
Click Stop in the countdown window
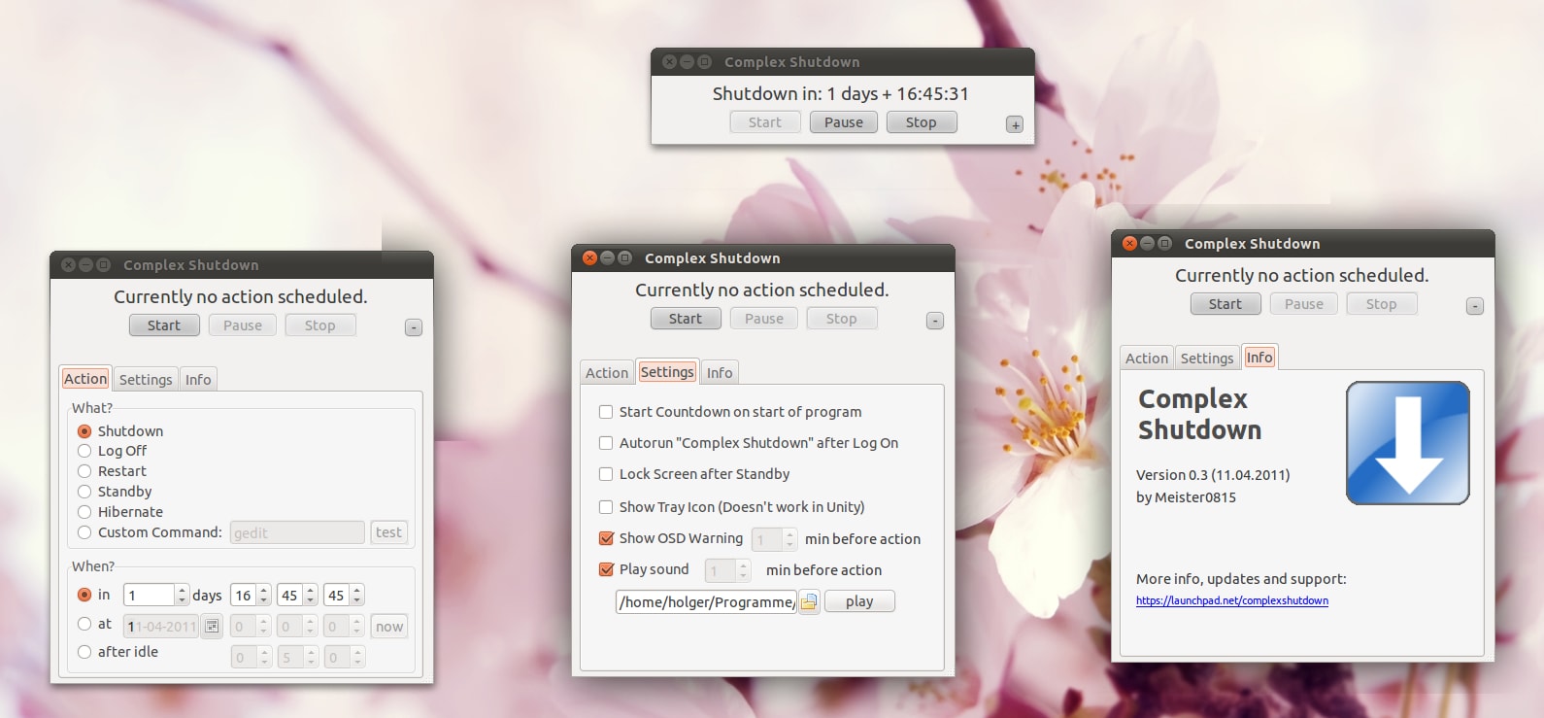tap(922, 122)
